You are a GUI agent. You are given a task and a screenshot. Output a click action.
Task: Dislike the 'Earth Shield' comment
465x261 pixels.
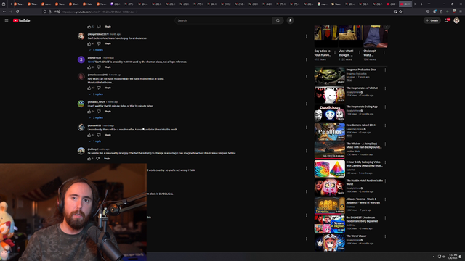[99, 67]
